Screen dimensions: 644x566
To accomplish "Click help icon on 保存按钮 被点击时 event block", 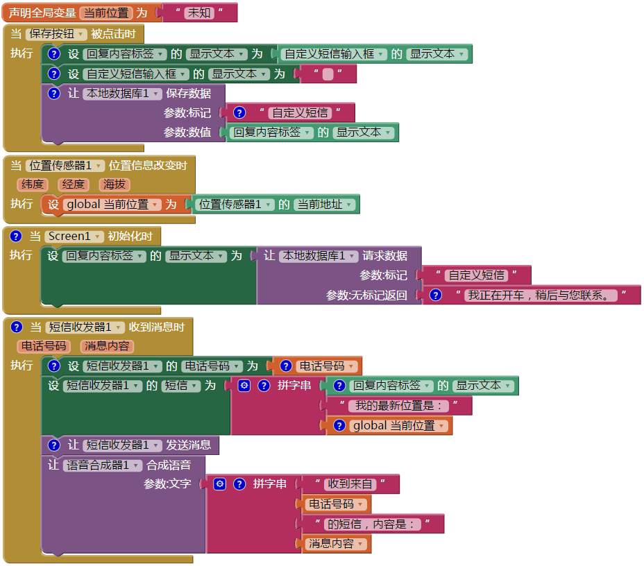I will click(x=53, y=53).
